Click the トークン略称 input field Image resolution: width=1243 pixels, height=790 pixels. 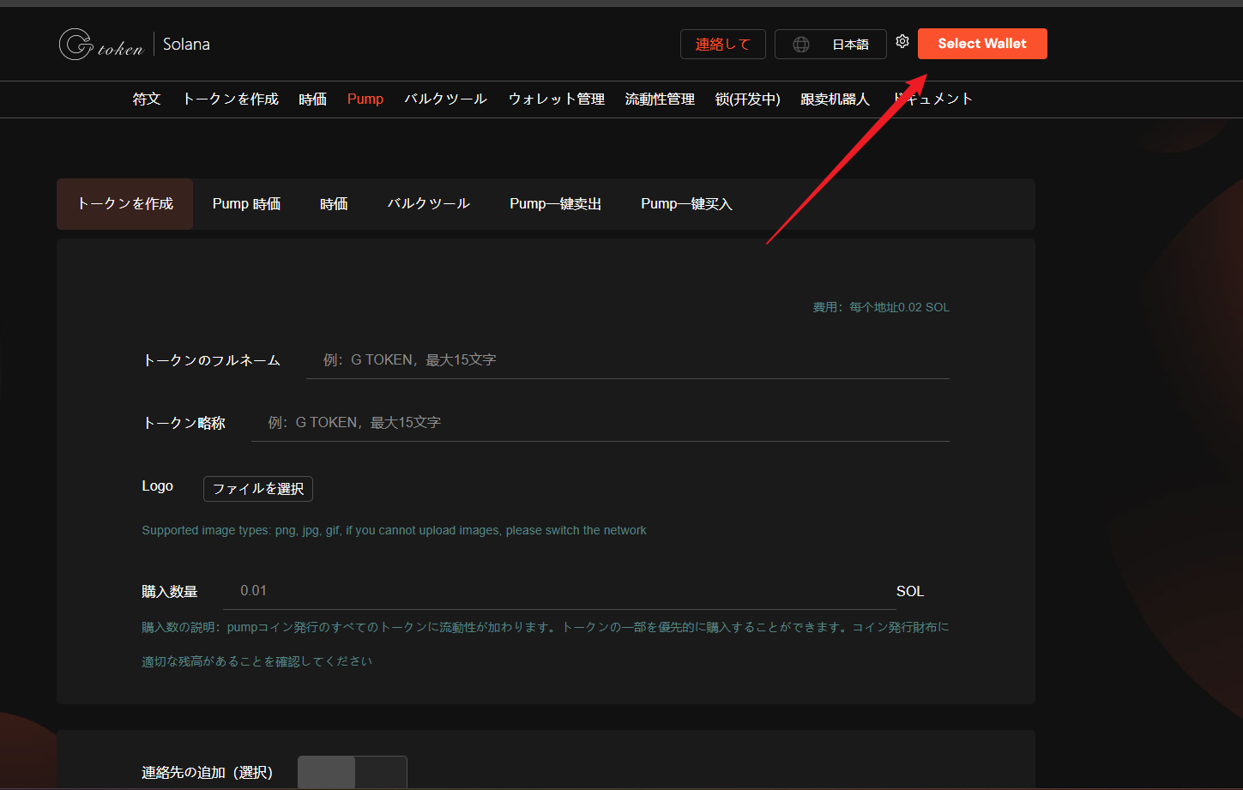[599, 423]
